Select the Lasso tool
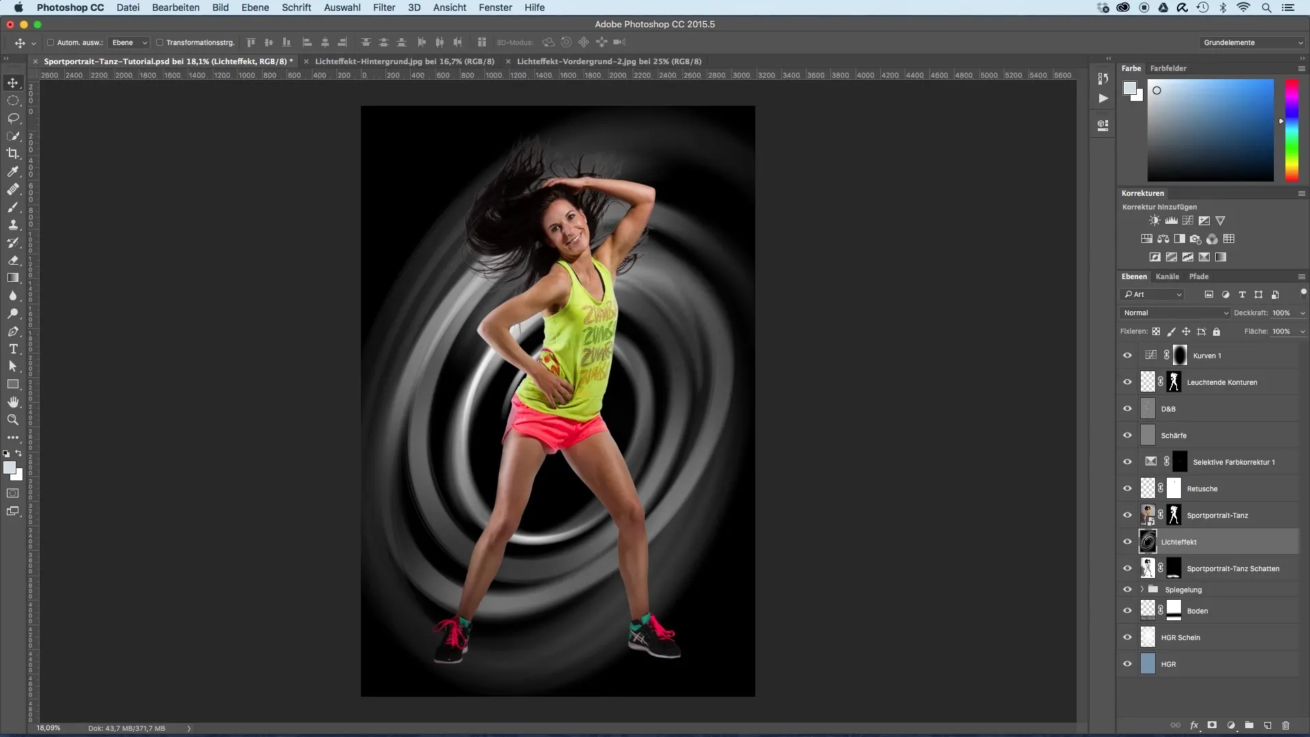 (x=13, y=118)
